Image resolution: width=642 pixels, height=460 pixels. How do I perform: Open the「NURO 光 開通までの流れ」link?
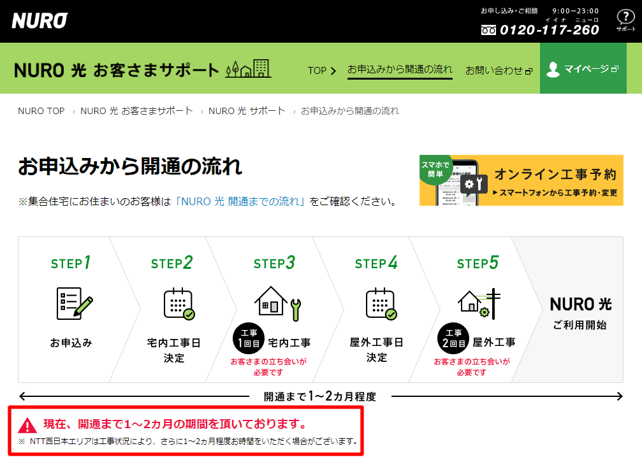240,201
